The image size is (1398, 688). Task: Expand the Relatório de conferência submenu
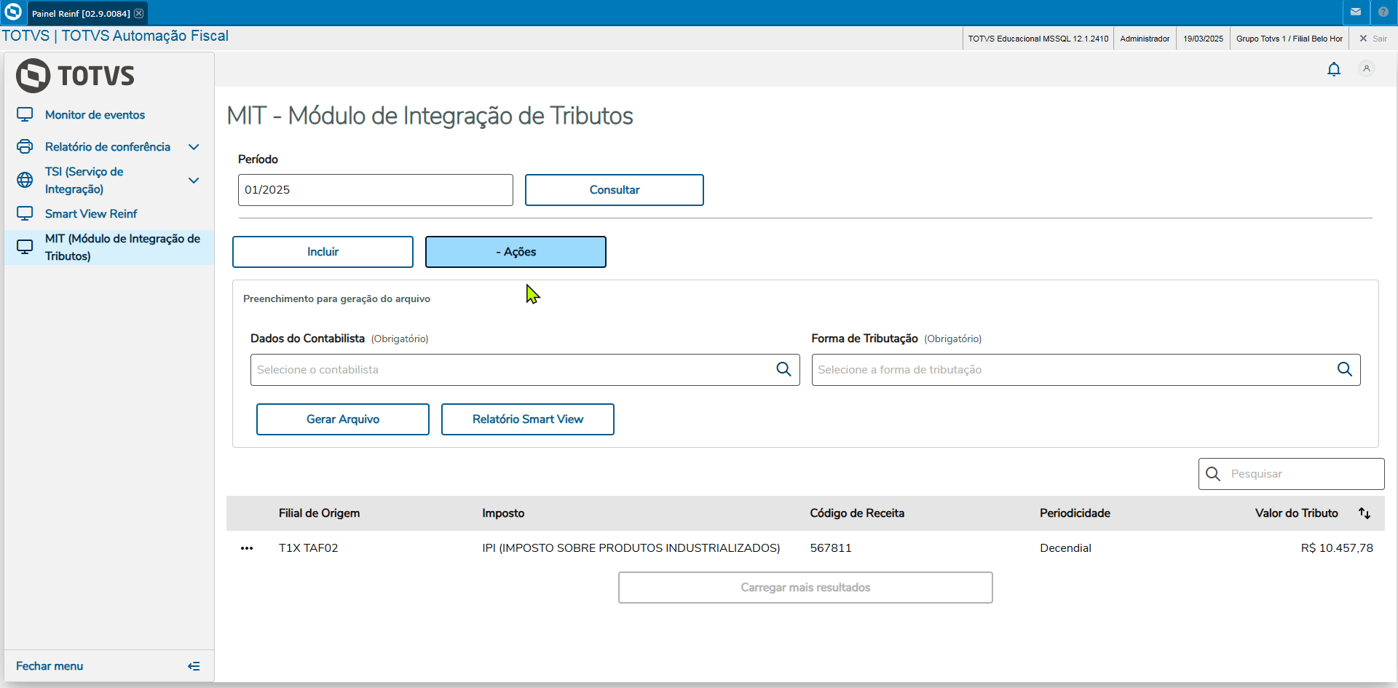pyautogui.click(x=194, y=147)
